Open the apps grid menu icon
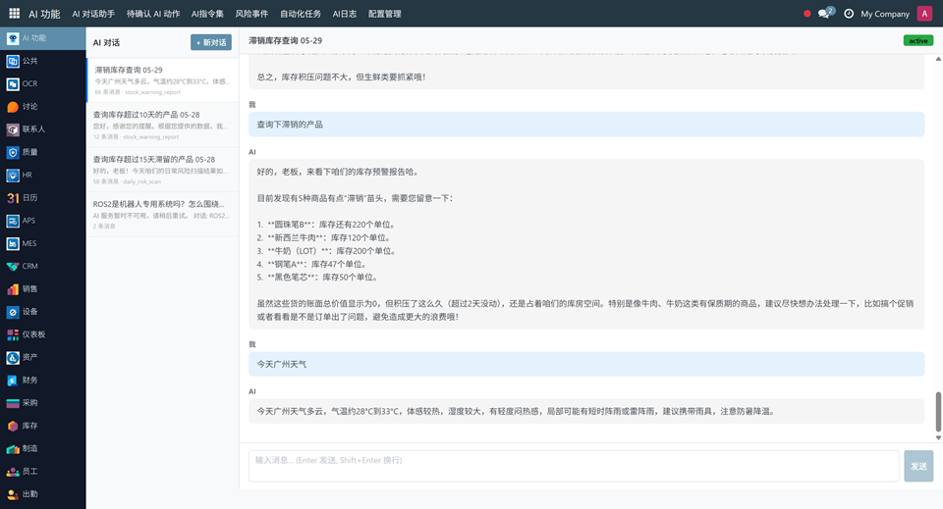The width and height of the screenshot is (943, 509). (14, 13)
